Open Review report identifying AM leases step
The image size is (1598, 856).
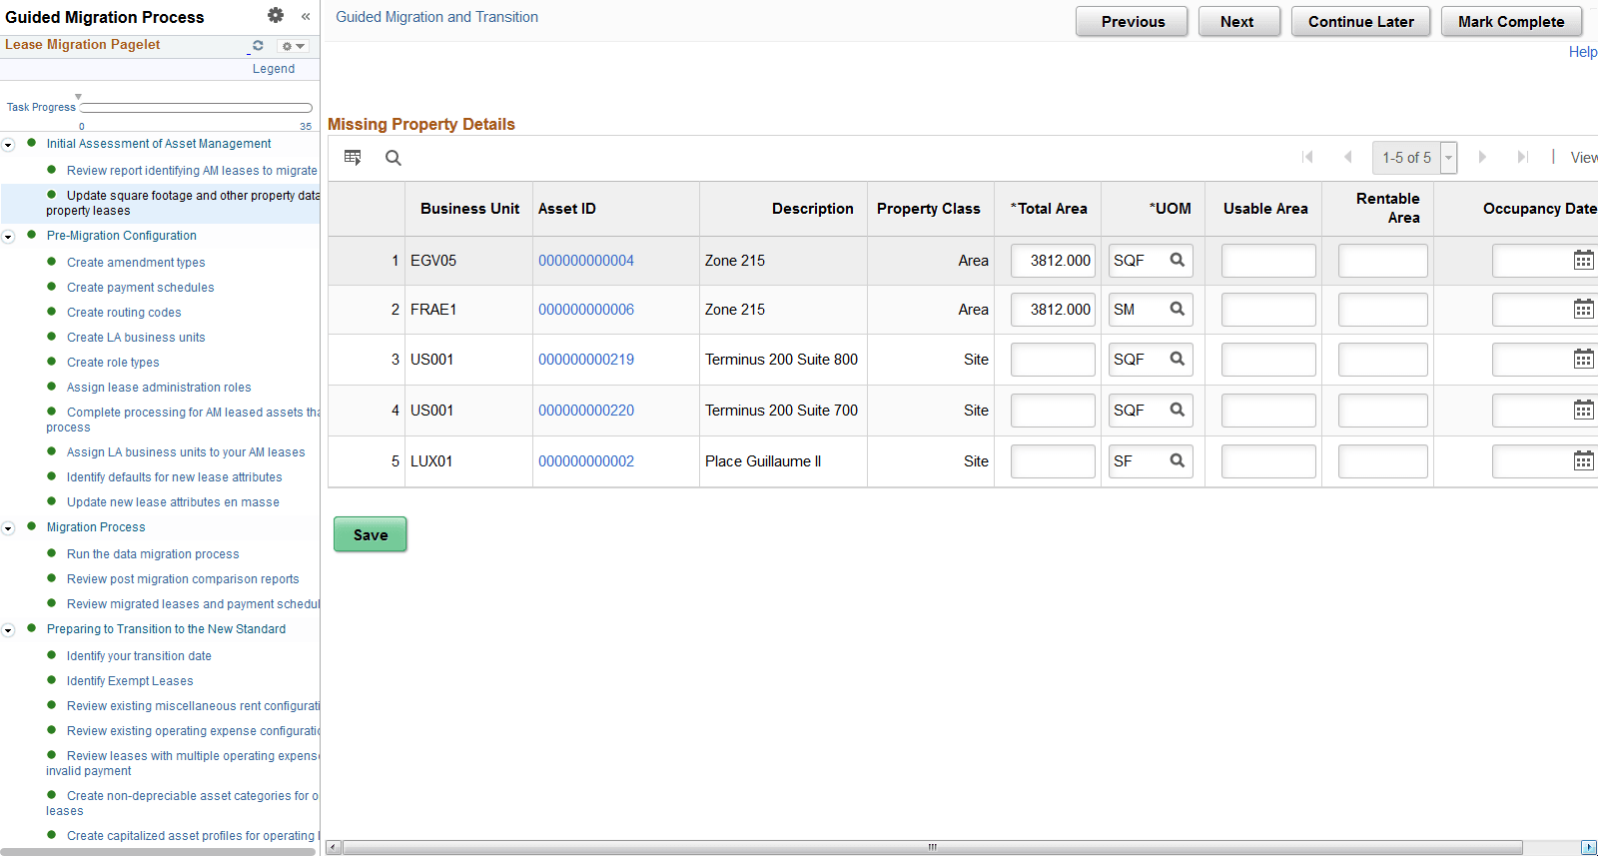tap(192, 171)
